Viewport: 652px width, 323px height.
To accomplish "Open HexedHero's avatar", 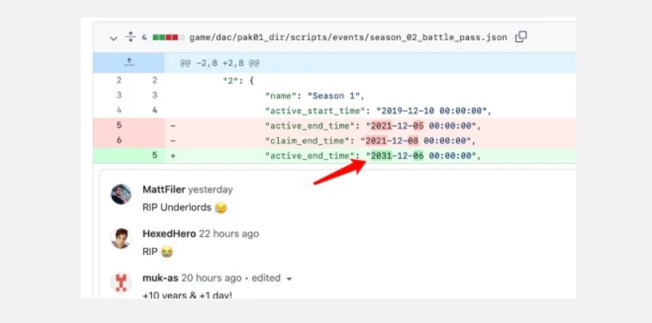I will click(x=121, y=238).
